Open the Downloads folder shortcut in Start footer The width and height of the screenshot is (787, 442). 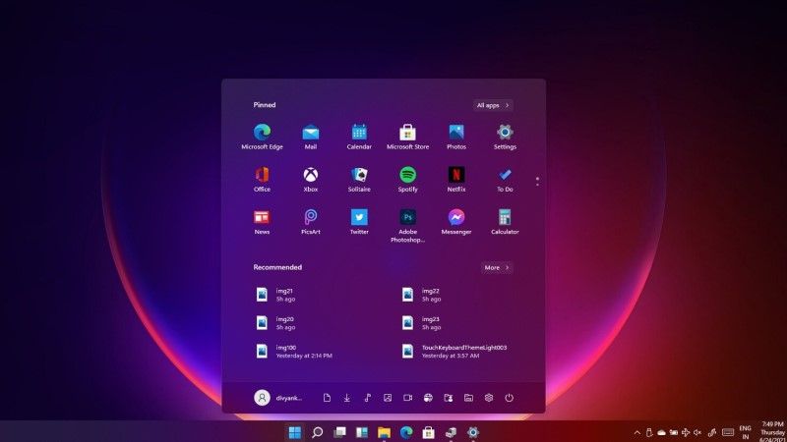point(347,398)
